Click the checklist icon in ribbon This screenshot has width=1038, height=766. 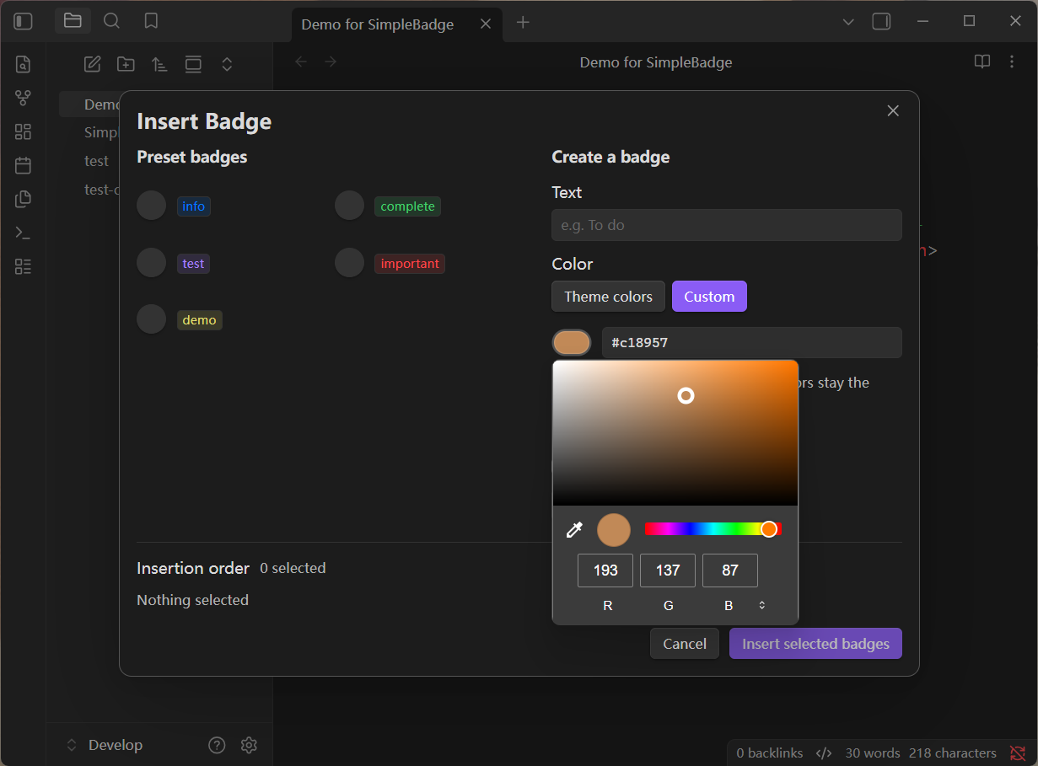tap(23, 267)
